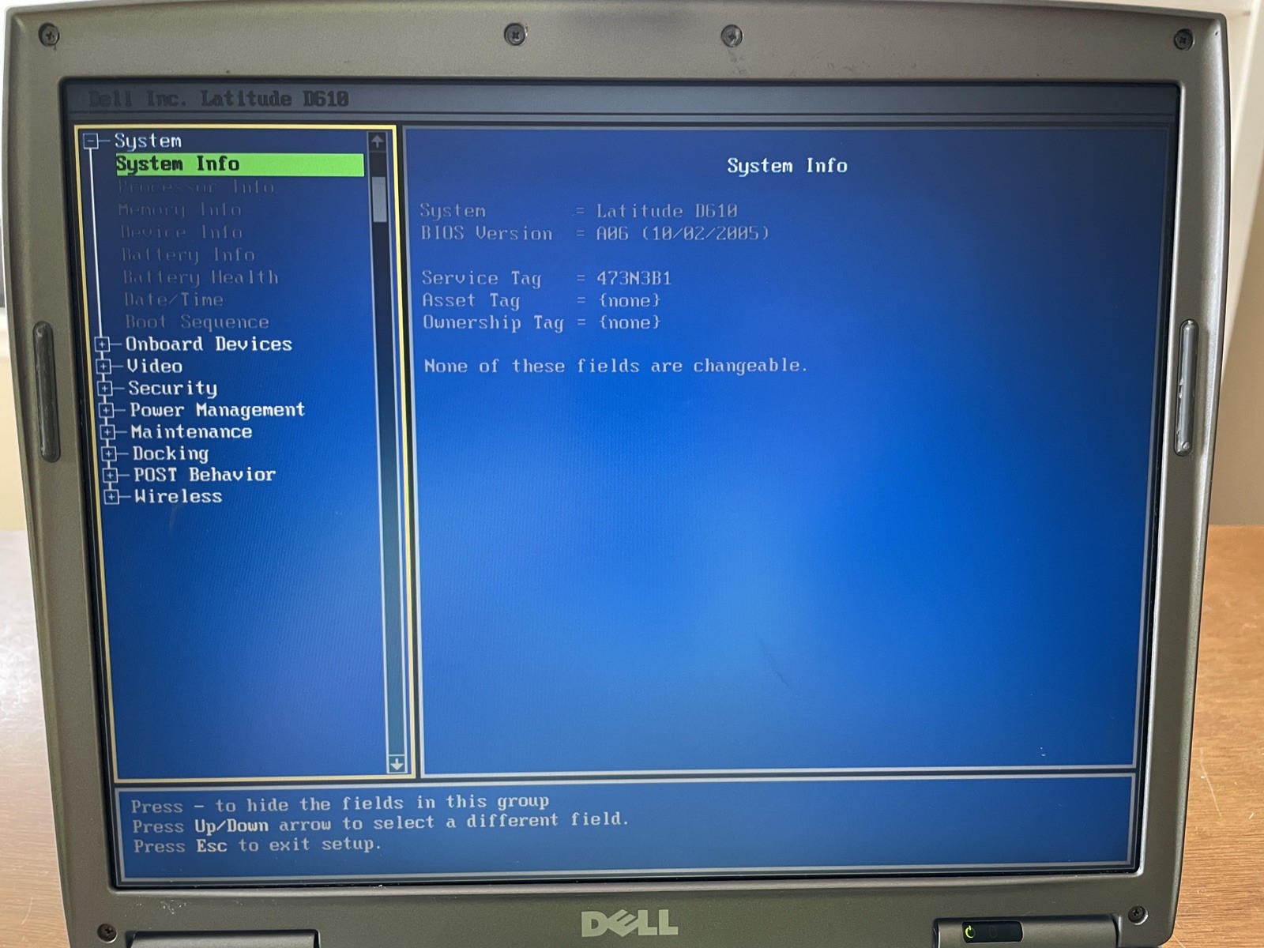Expand the Docking group plus box
1264x948 pixels.
coord(110,453)
